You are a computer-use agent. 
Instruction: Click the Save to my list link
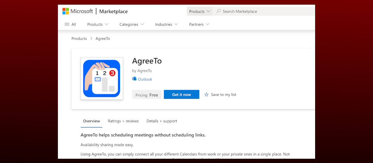(223, 95)
